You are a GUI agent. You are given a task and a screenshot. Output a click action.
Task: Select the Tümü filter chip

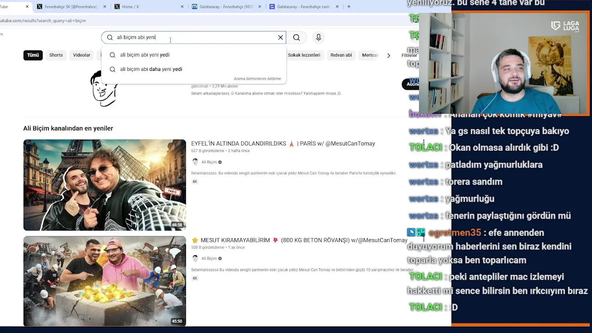(33, 55)
